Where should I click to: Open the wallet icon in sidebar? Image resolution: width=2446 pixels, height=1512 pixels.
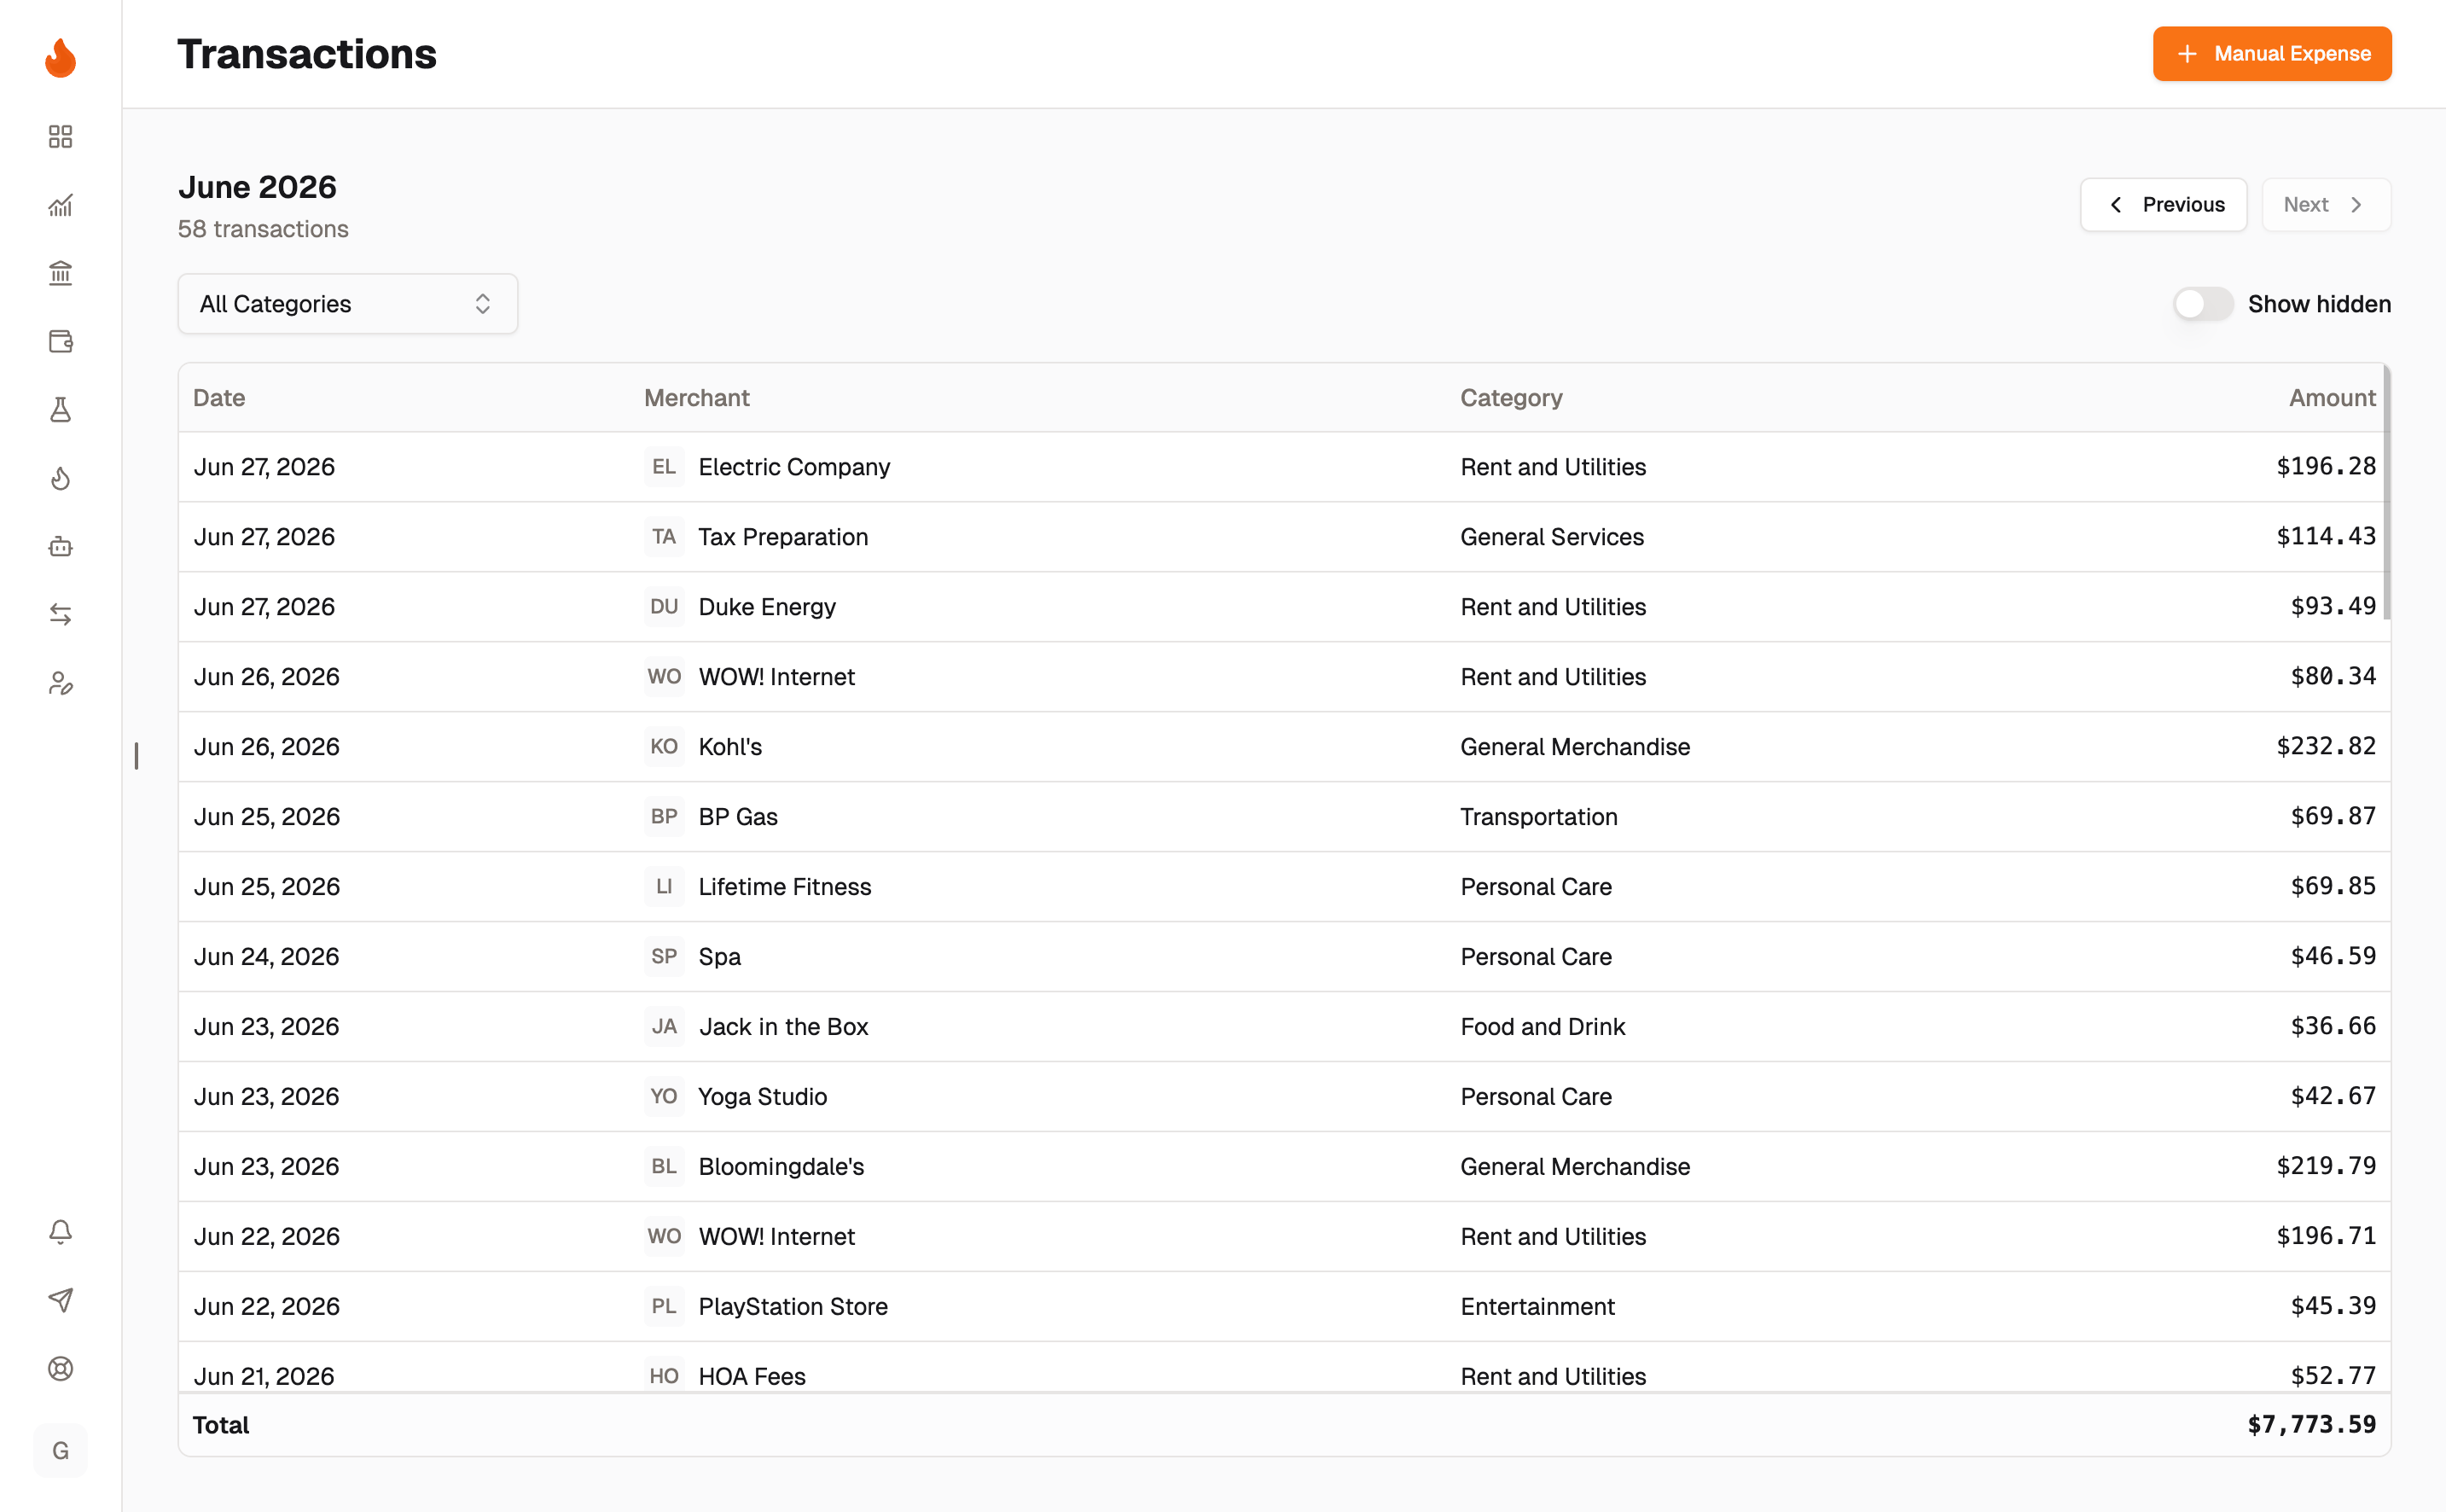60,341
